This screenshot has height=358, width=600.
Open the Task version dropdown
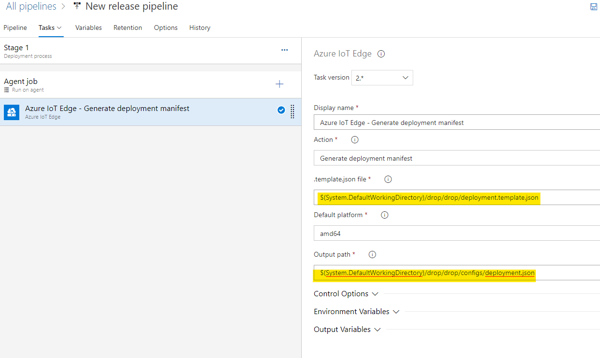[x=382, y=78]
